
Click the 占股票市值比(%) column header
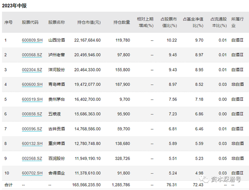pos(169,22)
